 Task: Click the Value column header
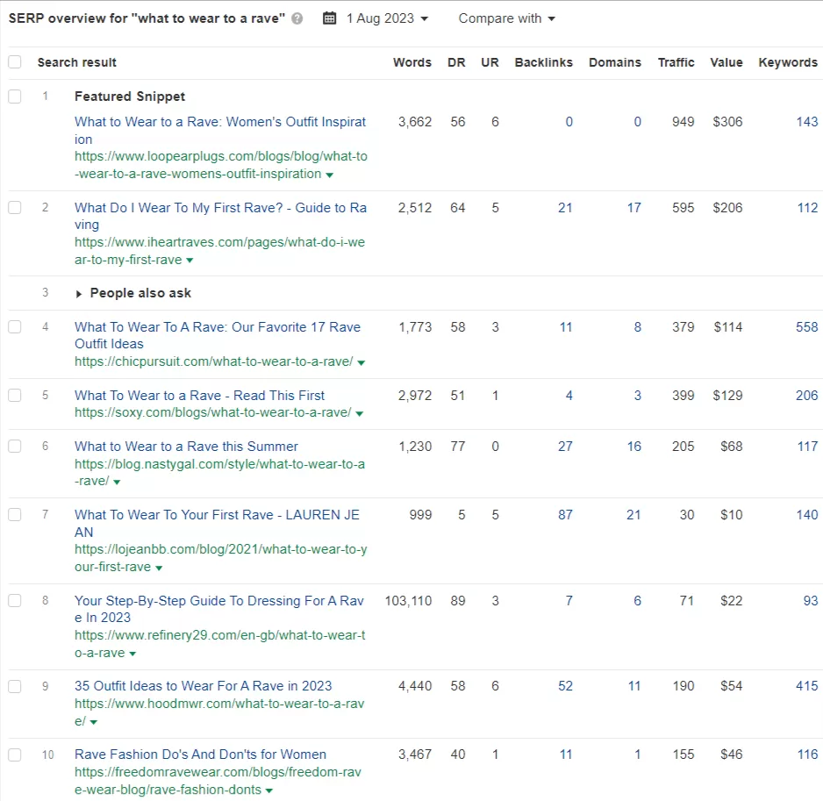point(726,62)
